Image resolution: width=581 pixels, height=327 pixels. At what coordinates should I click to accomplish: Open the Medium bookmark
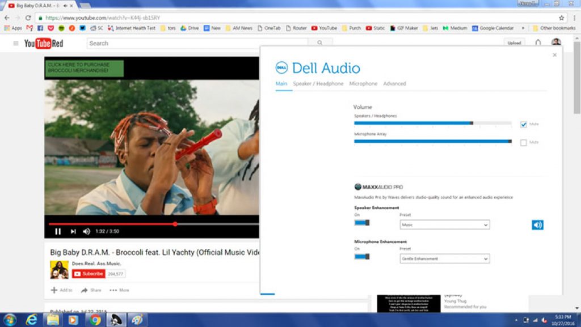pos(454,28)
